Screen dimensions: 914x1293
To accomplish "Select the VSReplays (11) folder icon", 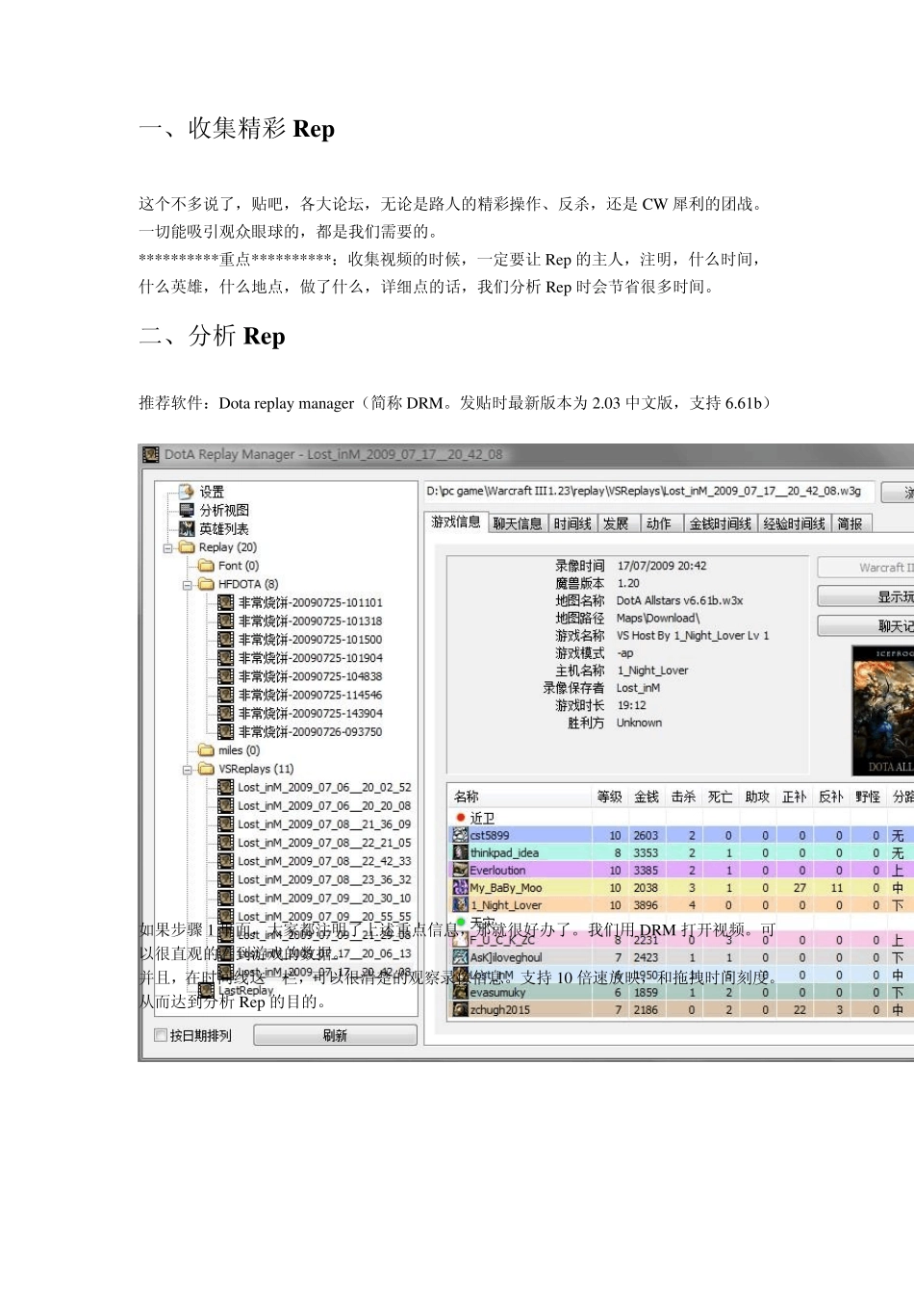I will (x=206, y=769).
